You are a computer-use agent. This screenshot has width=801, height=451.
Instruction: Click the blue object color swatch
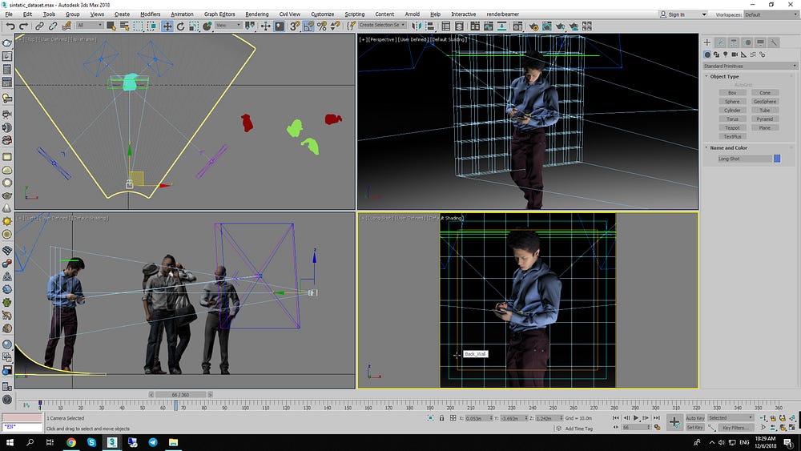[776, 159]
